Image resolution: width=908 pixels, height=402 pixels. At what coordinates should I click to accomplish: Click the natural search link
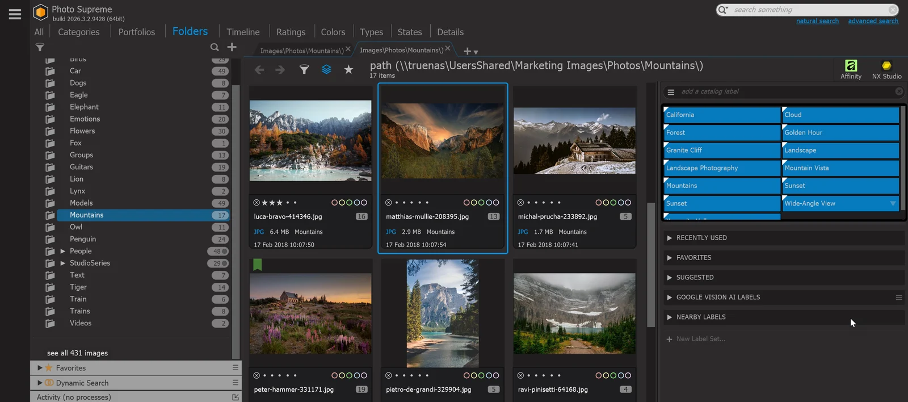pos(817,21)
